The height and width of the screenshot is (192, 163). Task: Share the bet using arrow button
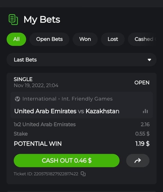pos(138,161)
